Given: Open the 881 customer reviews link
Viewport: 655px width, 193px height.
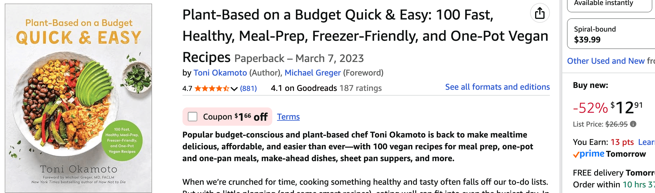Looking at the screenshot, I should coord(248,89).
